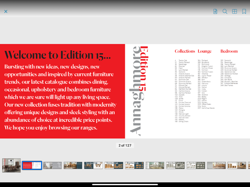Click the 'Bed Frames' index entry

[229, 85]
